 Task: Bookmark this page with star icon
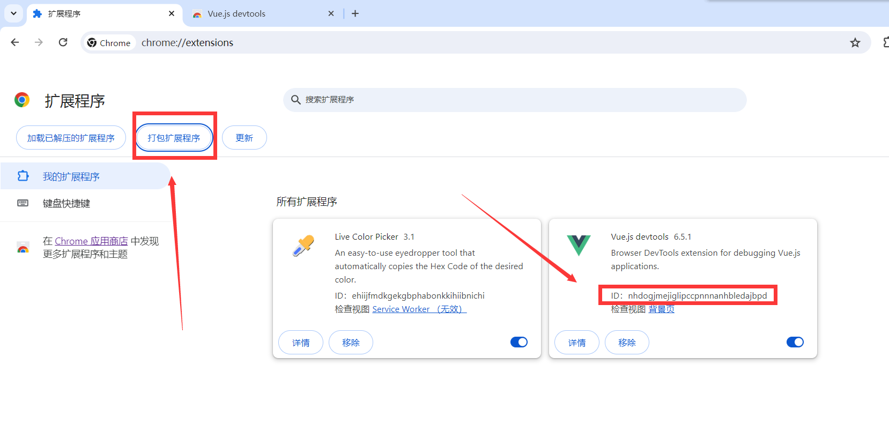855,42
